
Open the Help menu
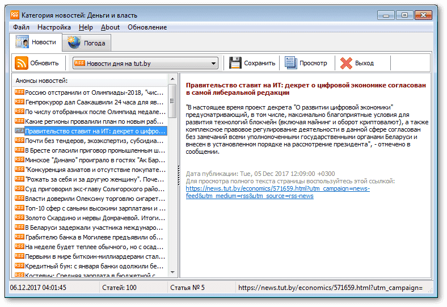coord(86,27)
